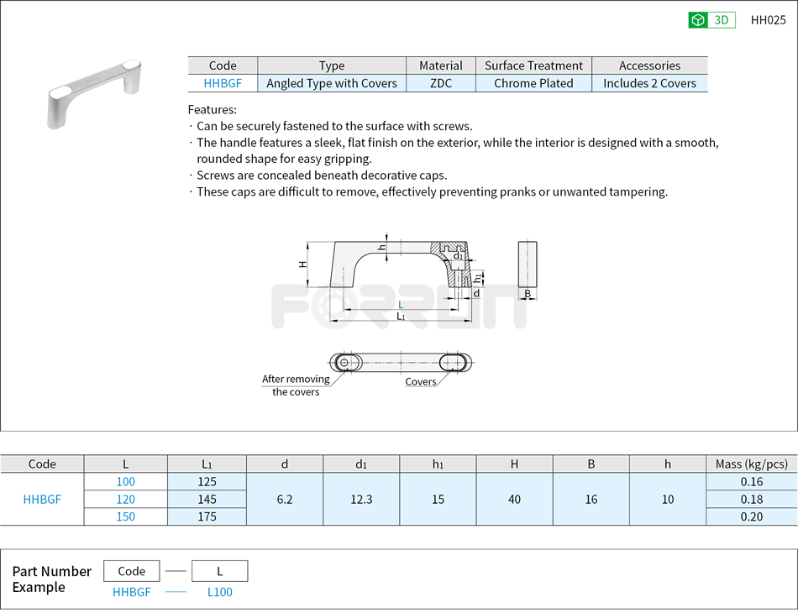Click the Angled Type with Covers cell
798x613 pixels.
coord(331,83)
